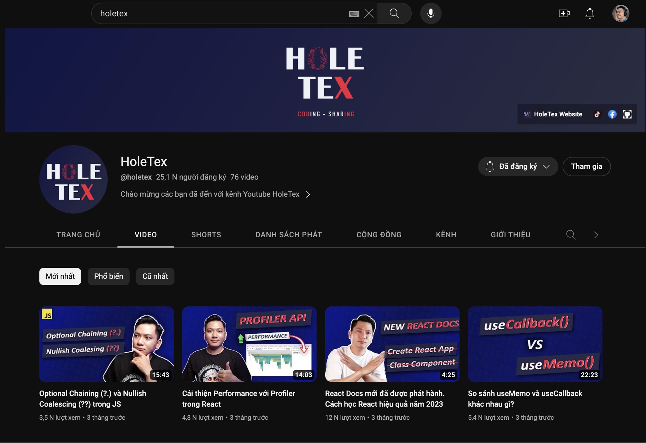Open New React Docs video thumbnail
Screen dimensions: 646x443
point(392,344)
